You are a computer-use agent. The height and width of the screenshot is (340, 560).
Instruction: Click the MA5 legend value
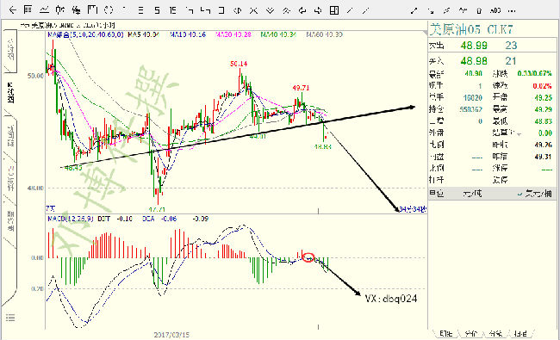click(143, 34)
